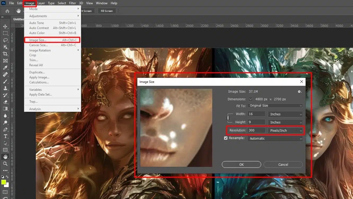This screenshot has width=353, height=199.
Task: Select the Clone Stamp tool
Action: (5, 88)
